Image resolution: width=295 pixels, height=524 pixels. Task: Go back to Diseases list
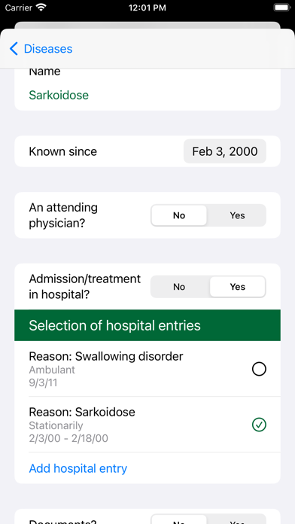coord(41,49)
